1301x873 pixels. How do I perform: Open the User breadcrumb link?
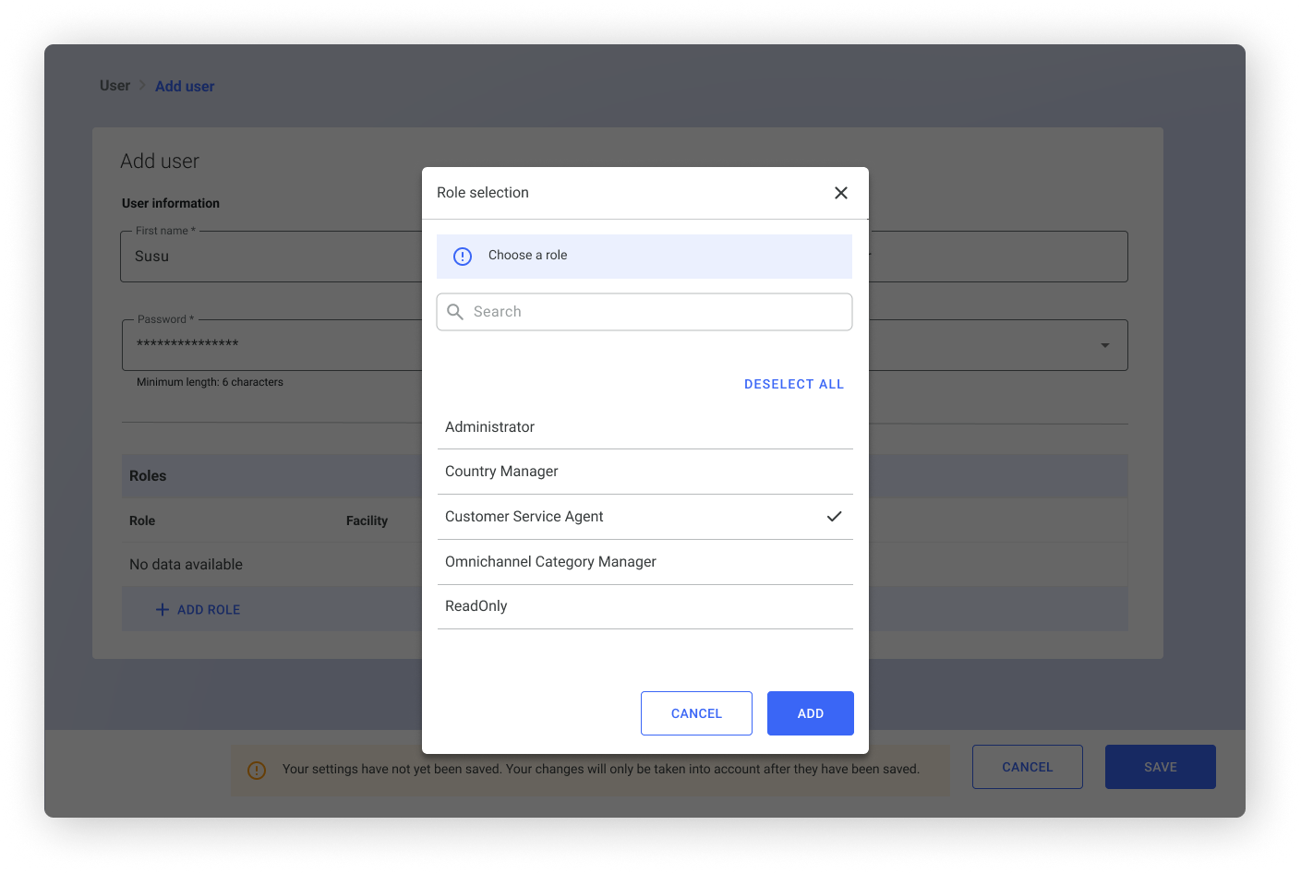click(114, 86)
